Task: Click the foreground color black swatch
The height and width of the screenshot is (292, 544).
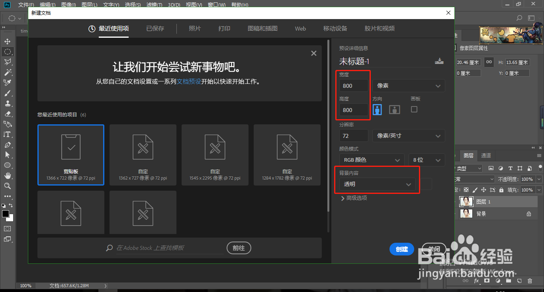Action: (x=6, y=214)
